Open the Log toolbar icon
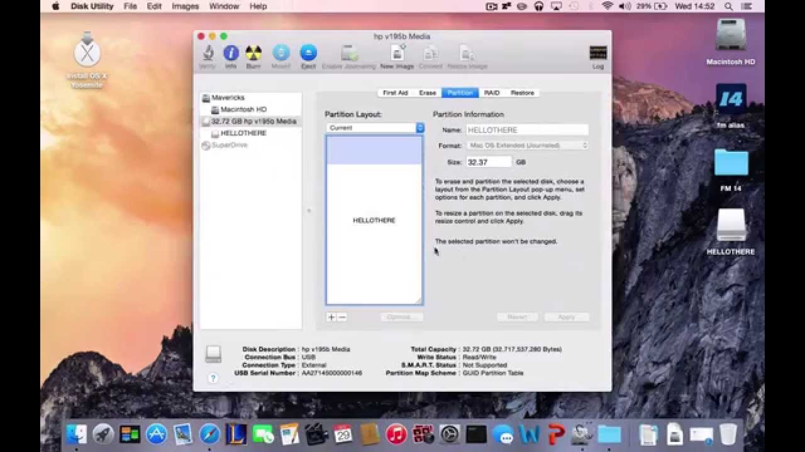 (x=598, y=56)
